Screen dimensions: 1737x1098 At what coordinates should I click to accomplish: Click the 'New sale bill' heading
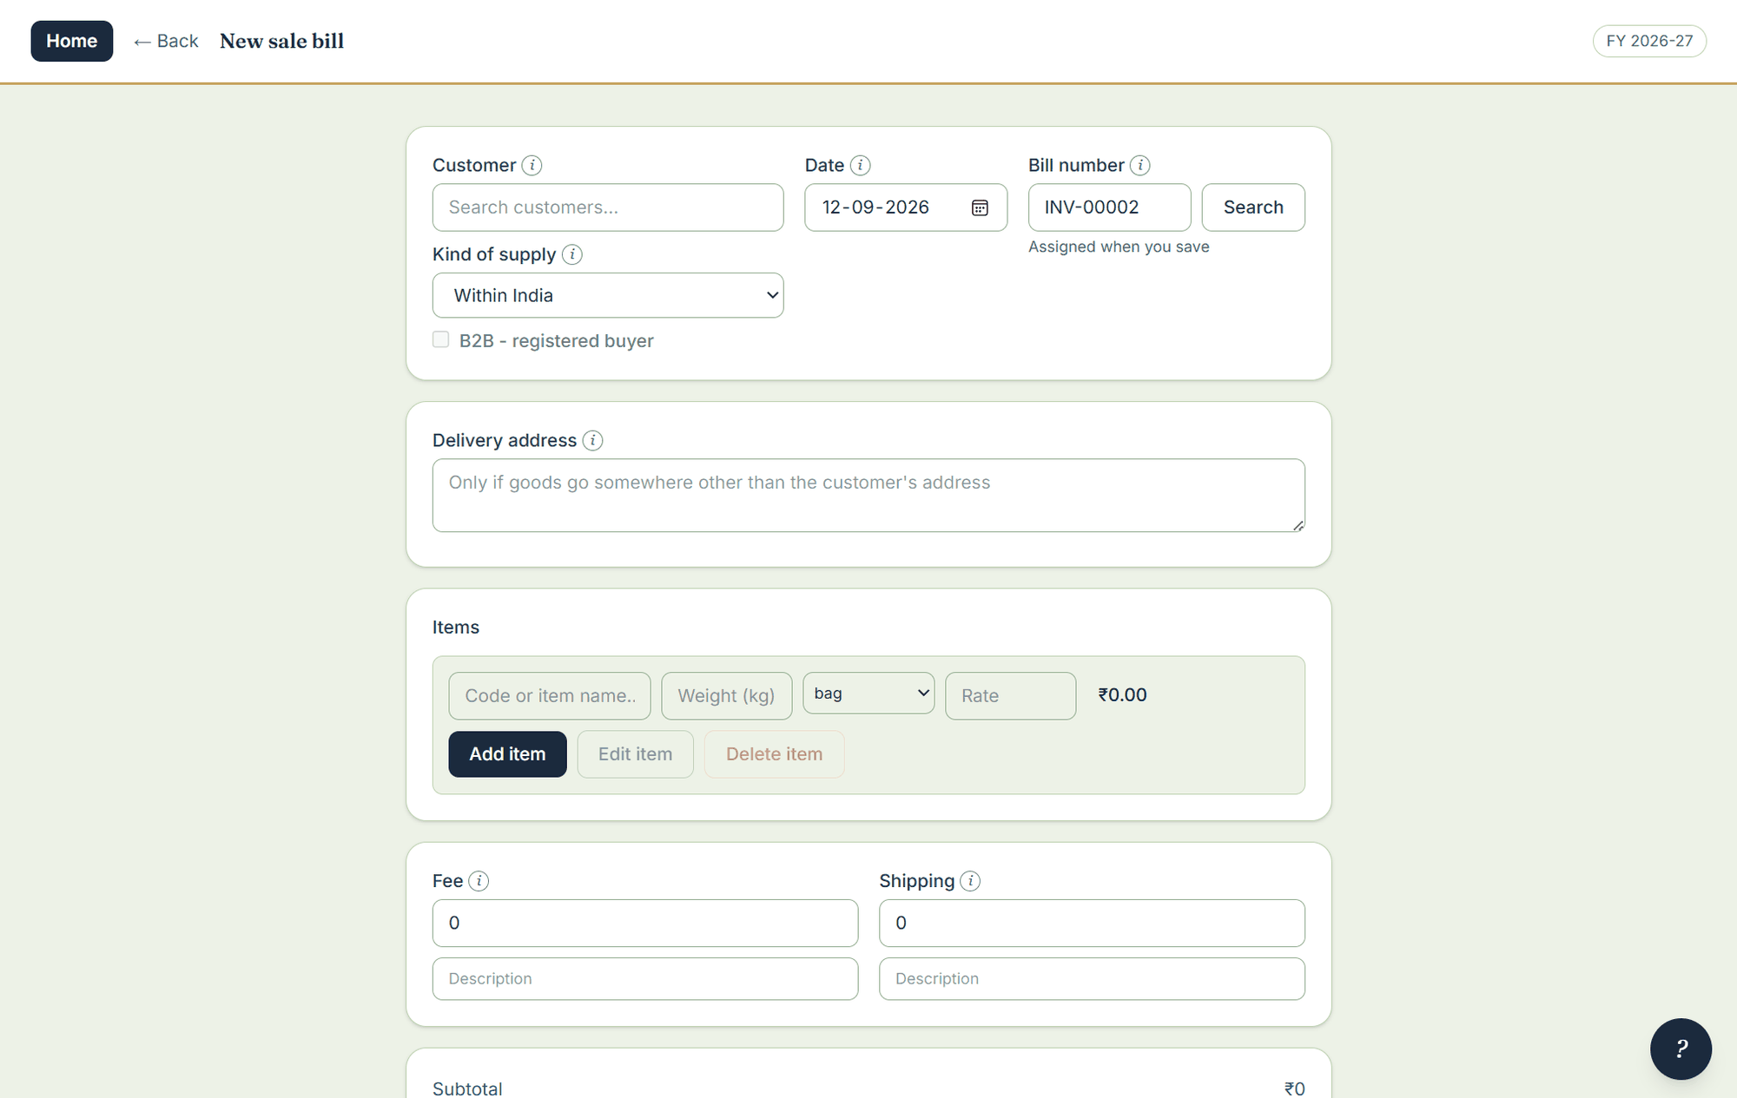[x=281, y=41]
